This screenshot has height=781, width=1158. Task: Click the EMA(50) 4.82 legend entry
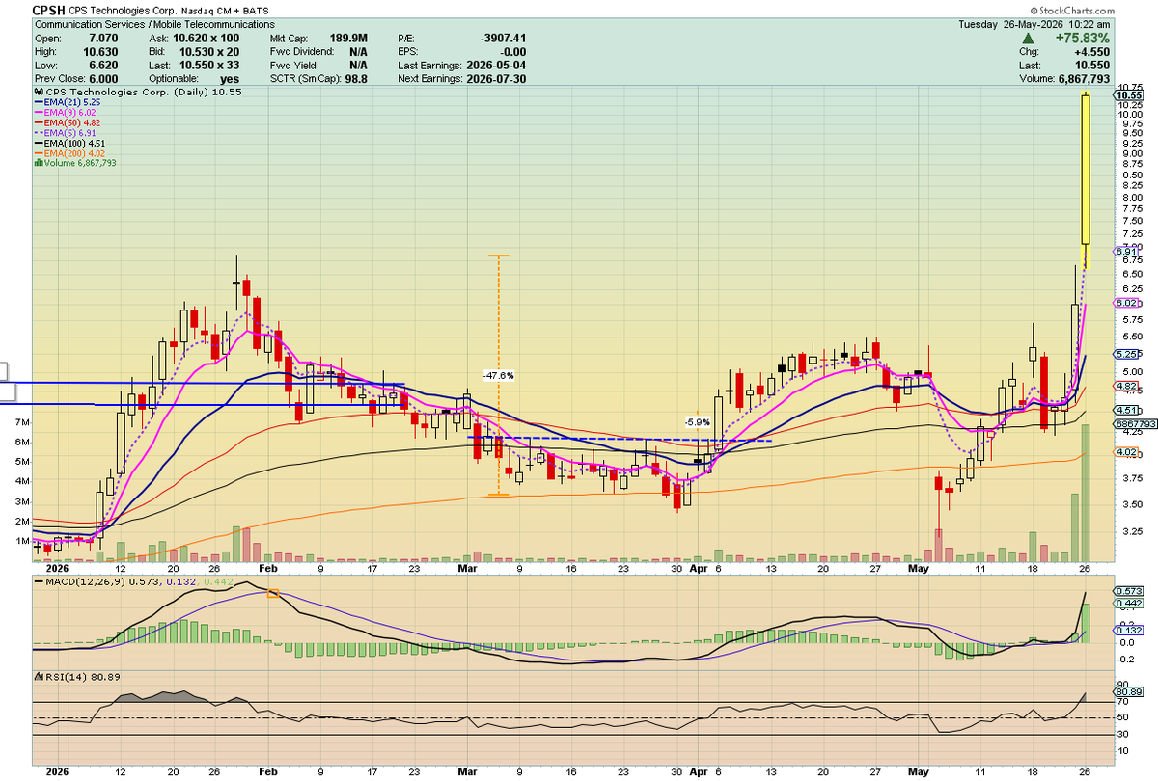(66, 122)
